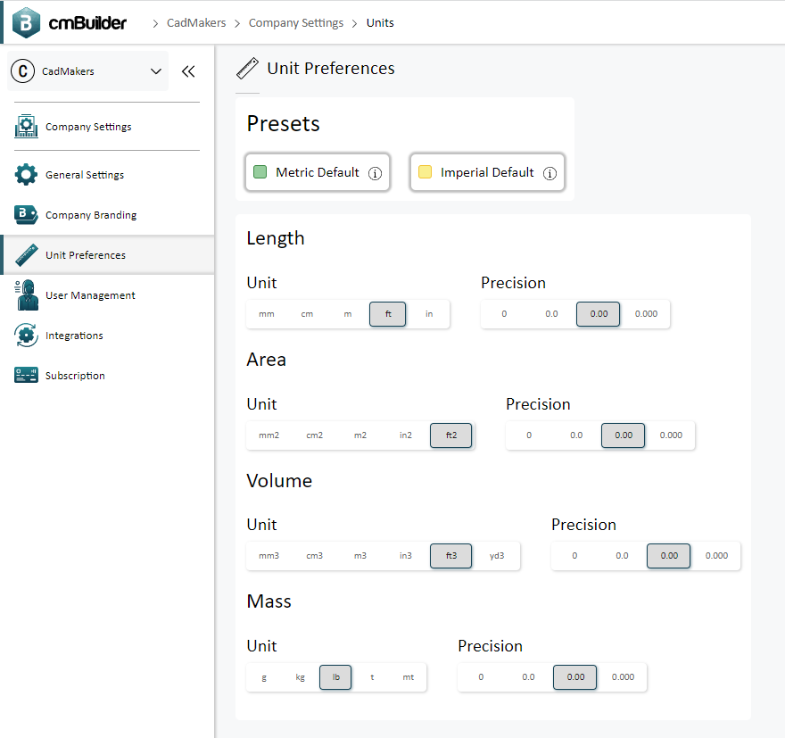Select Unit Preferences sidebar item
Screen dimensions: 785x738
point(107,255)
